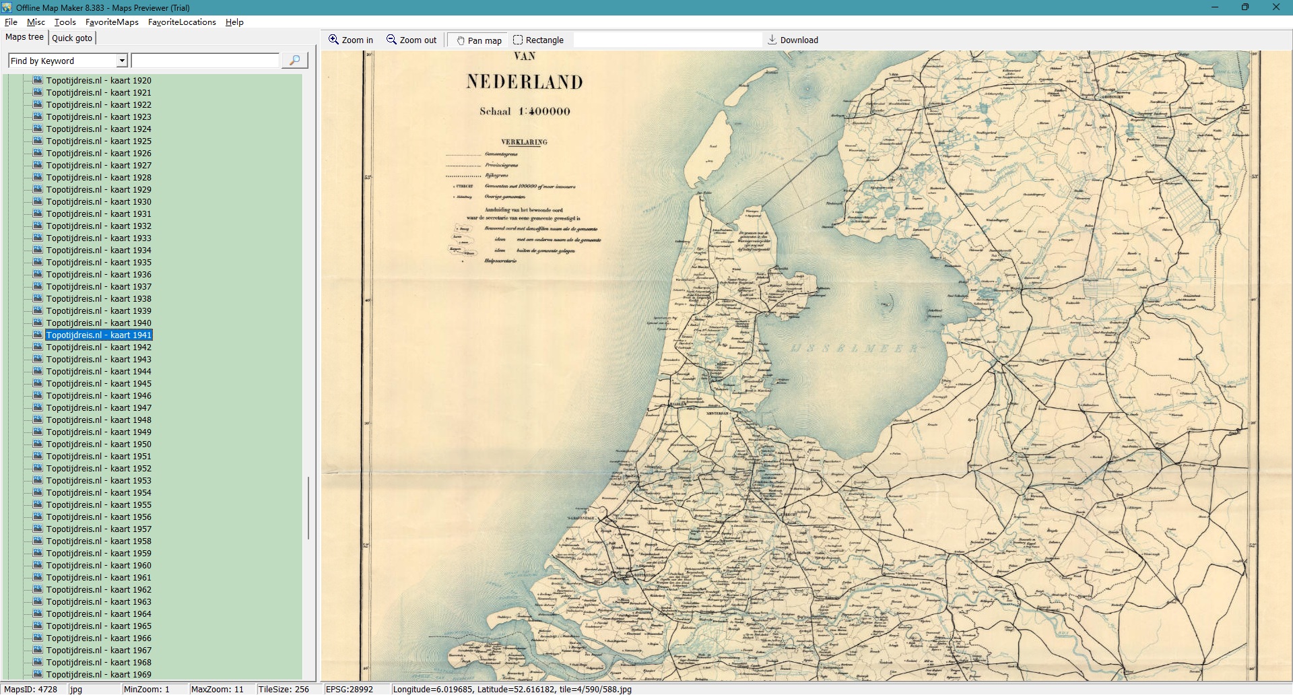Click the Download arrow icon
This screenshot has width=1293, height=695.
tap(772, 40)
